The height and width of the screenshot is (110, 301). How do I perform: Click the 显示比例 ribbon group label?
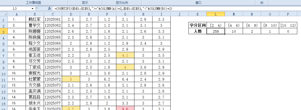(x=122, y=2)
